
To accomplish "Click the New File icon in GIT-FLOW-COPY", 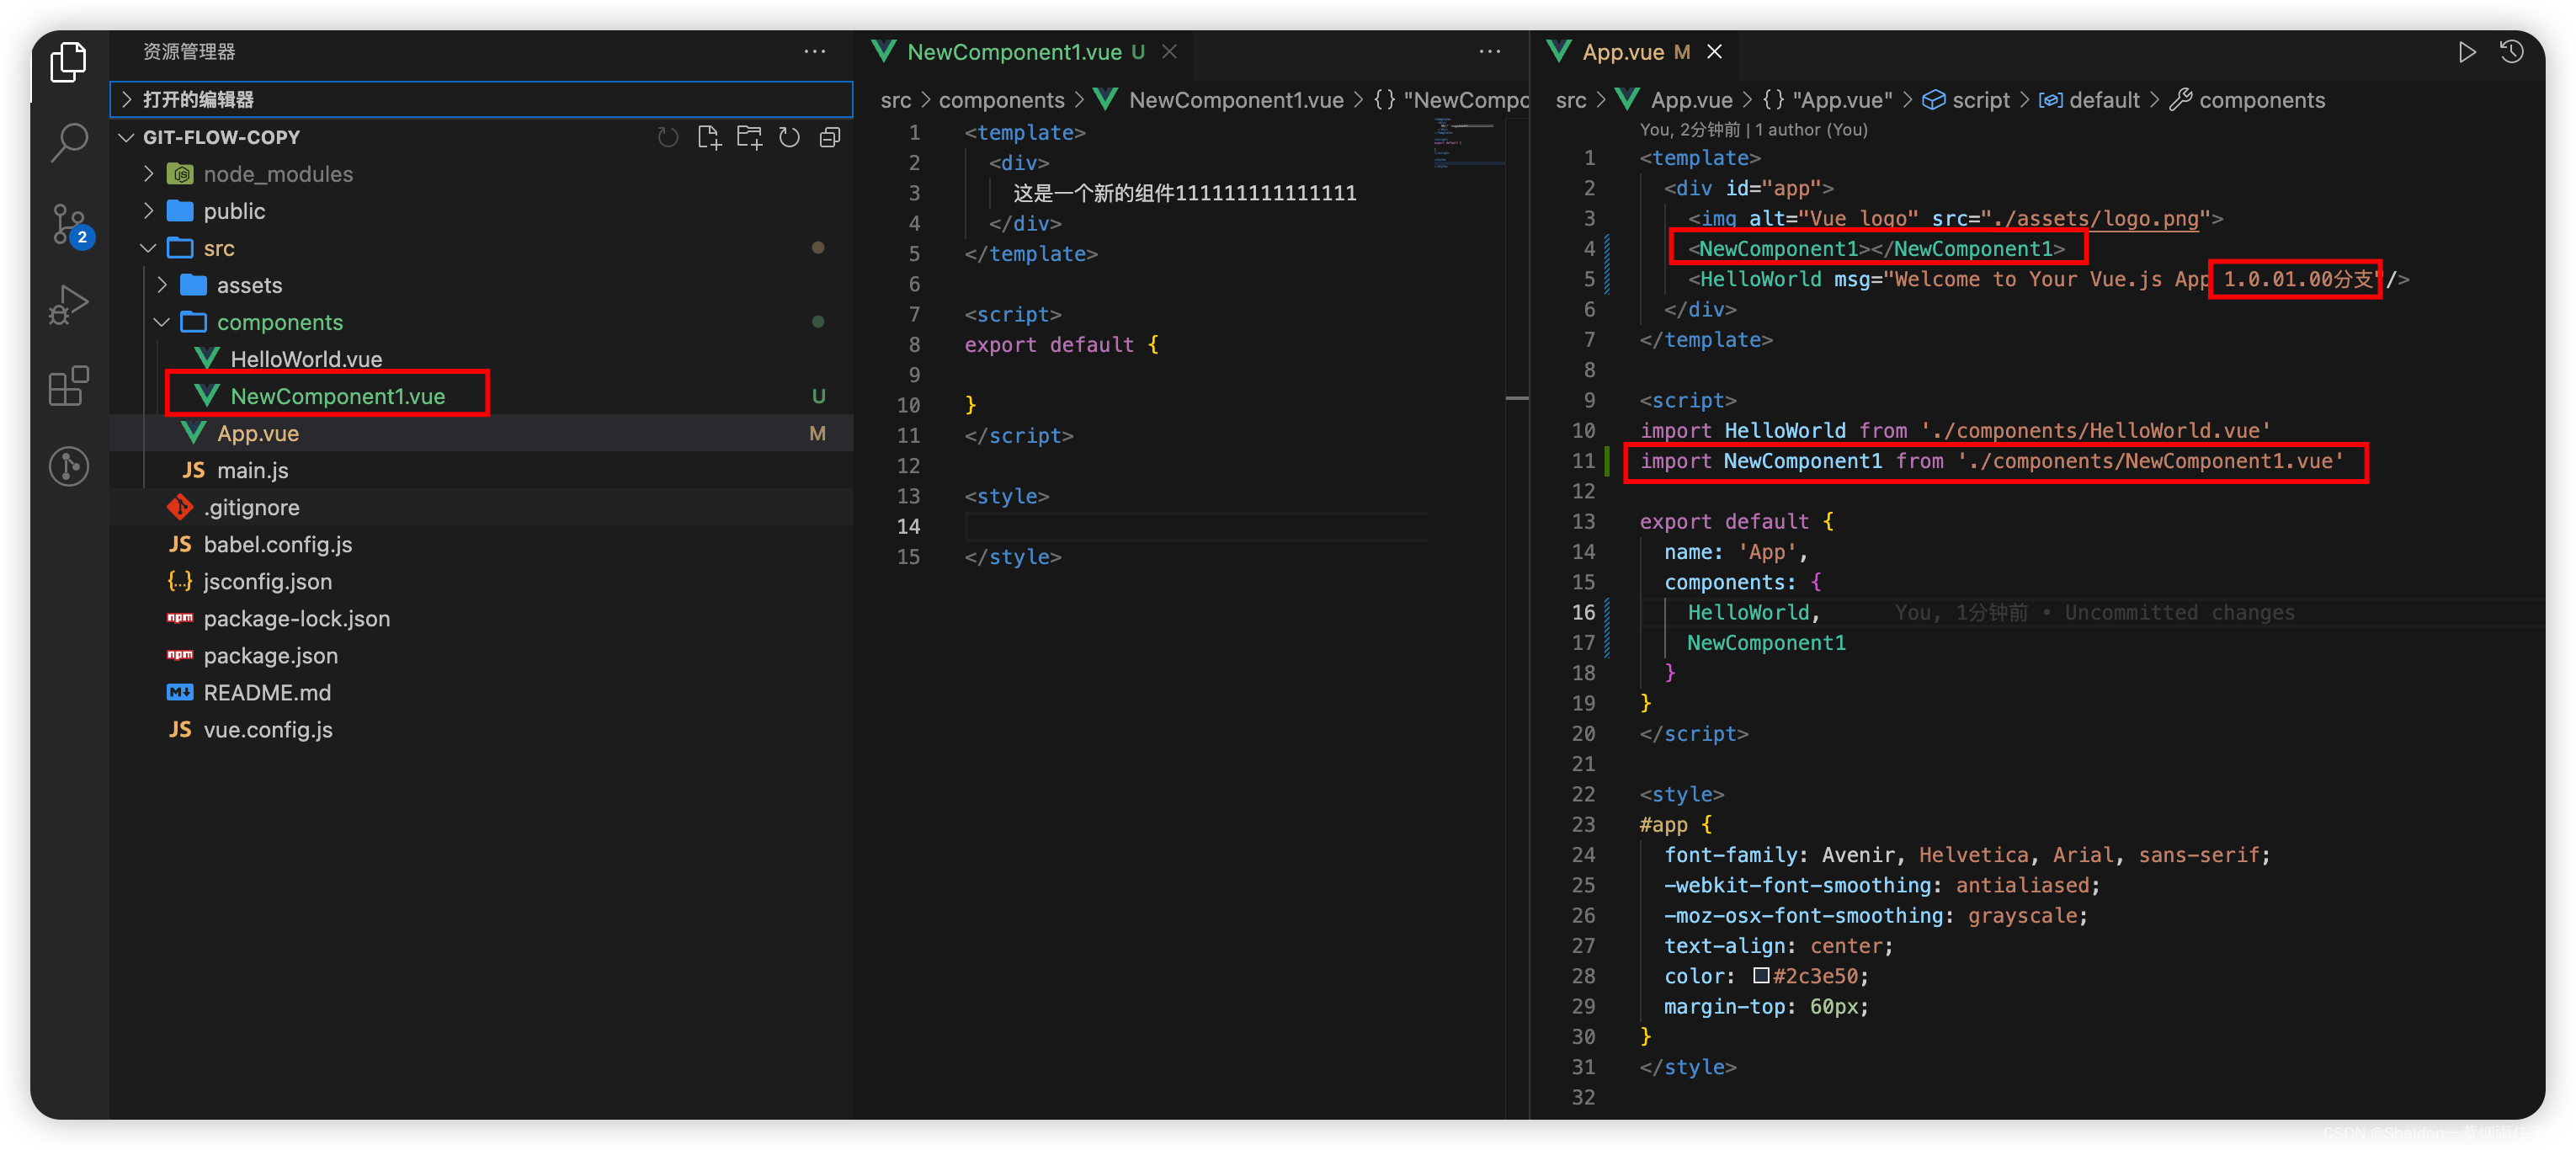I will pyautogui.click(x=709, y=137).
